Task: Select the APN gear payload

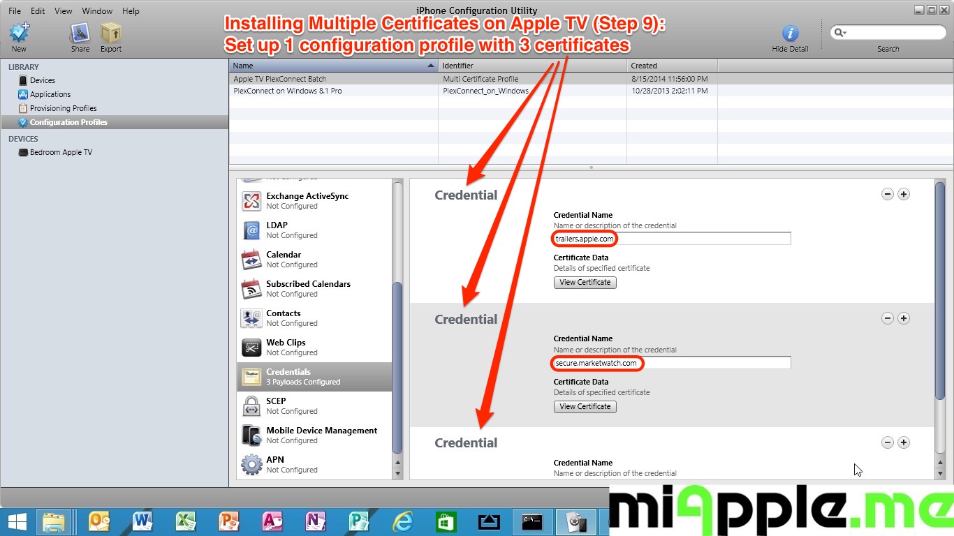Action: [x=251, y=464]
